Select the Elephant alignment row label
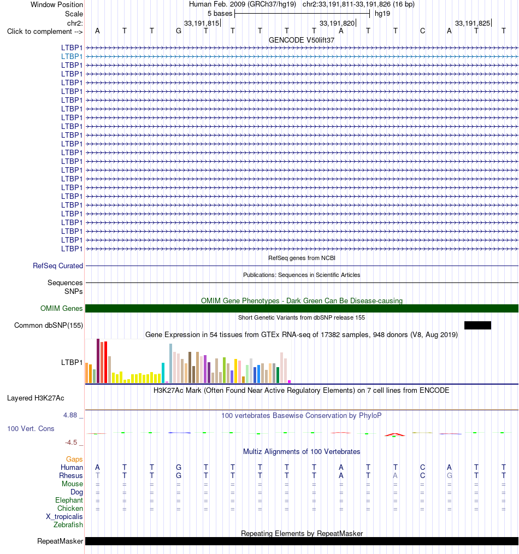The height and width of the screenshot is (554, 519). [69, 500]
